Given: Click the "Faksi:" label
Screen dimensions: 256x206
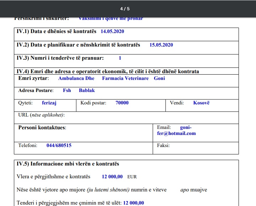Looking at the screenshot, I should coord(163,145).
